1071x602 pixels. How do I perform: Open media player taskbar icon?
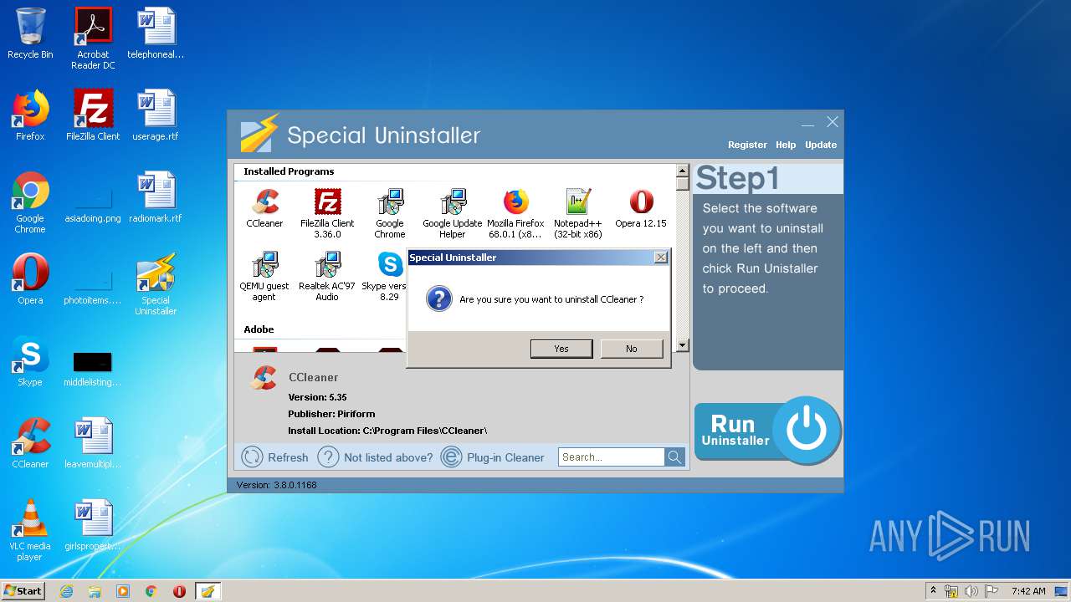[x=123, y=591]
